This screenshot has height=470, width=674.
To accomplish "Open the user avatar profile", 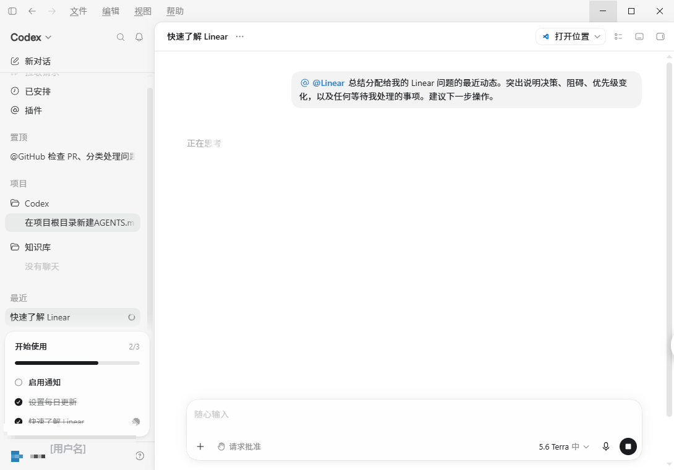I will click(17, 456).
